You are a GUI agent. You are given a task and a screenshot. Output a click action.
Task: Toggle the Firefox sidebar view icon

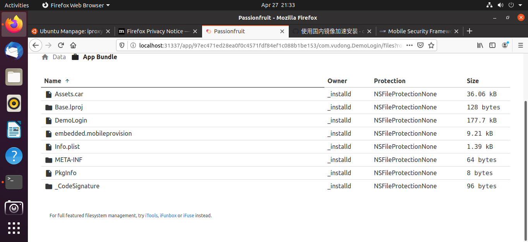click(x=492, y=45)
